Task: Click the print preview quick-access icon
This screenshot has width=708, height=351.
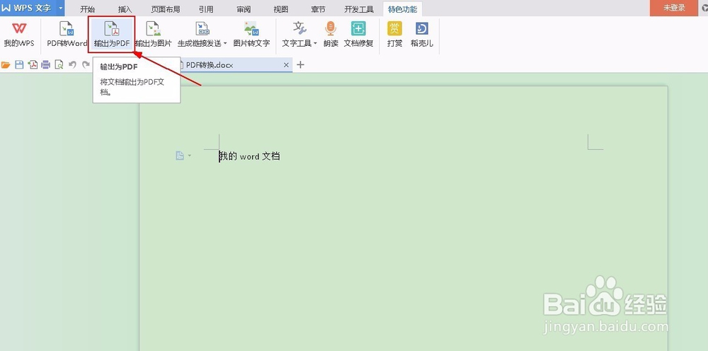Action: (59, 65)
